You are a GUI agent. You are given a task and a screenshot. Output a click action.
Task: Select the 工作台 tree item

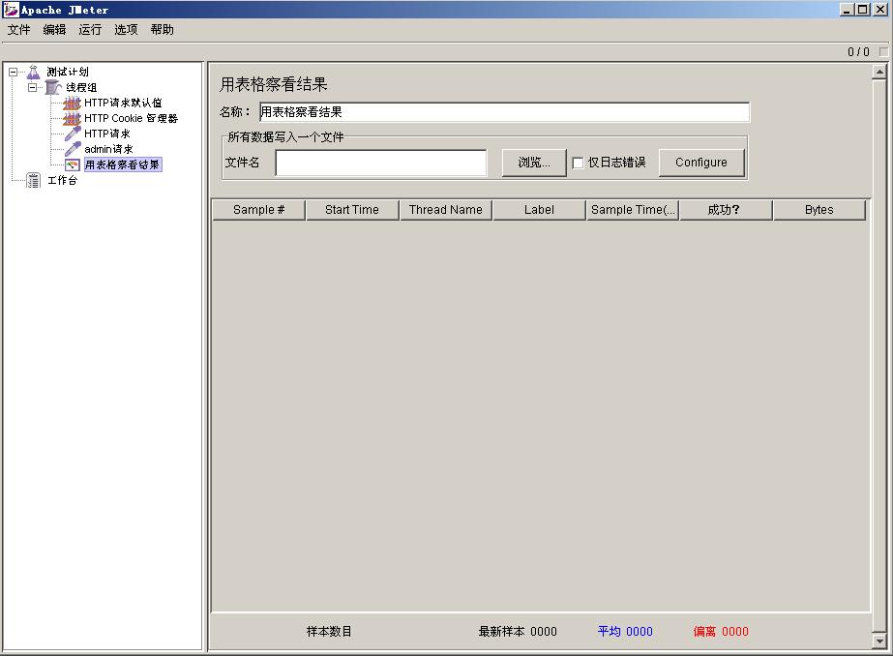click(62, 180)
